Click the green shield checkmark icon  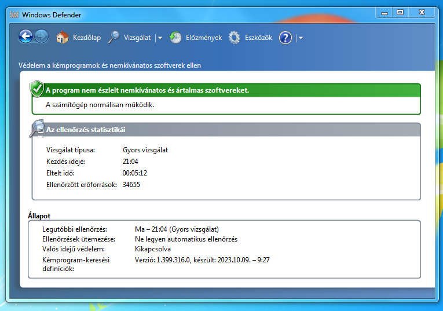click(x=36, y=89)
